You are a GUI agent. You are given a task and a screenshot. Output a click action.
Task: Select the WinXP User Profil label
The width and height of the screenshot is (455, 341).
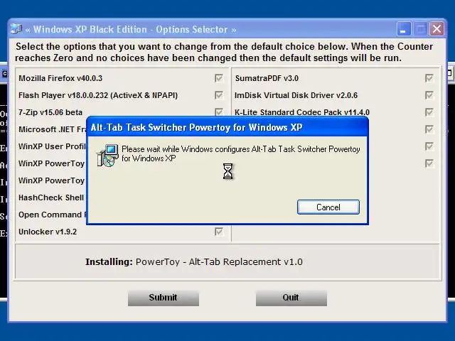tap(52, 146)
